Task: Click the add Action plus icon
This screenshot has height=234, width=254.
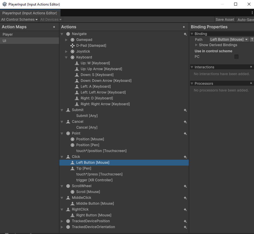Action: coord(184,27)
